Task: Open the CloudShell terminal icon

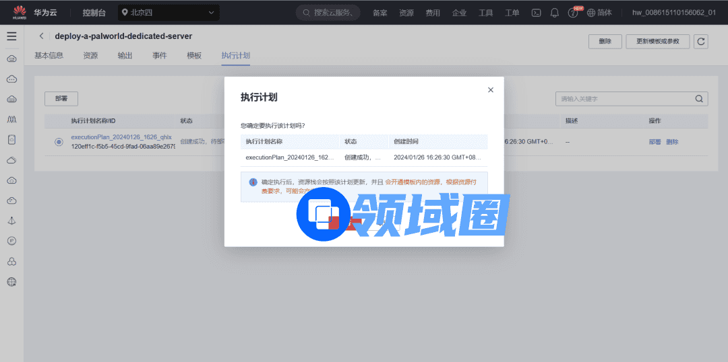Action: pos(537,13)
